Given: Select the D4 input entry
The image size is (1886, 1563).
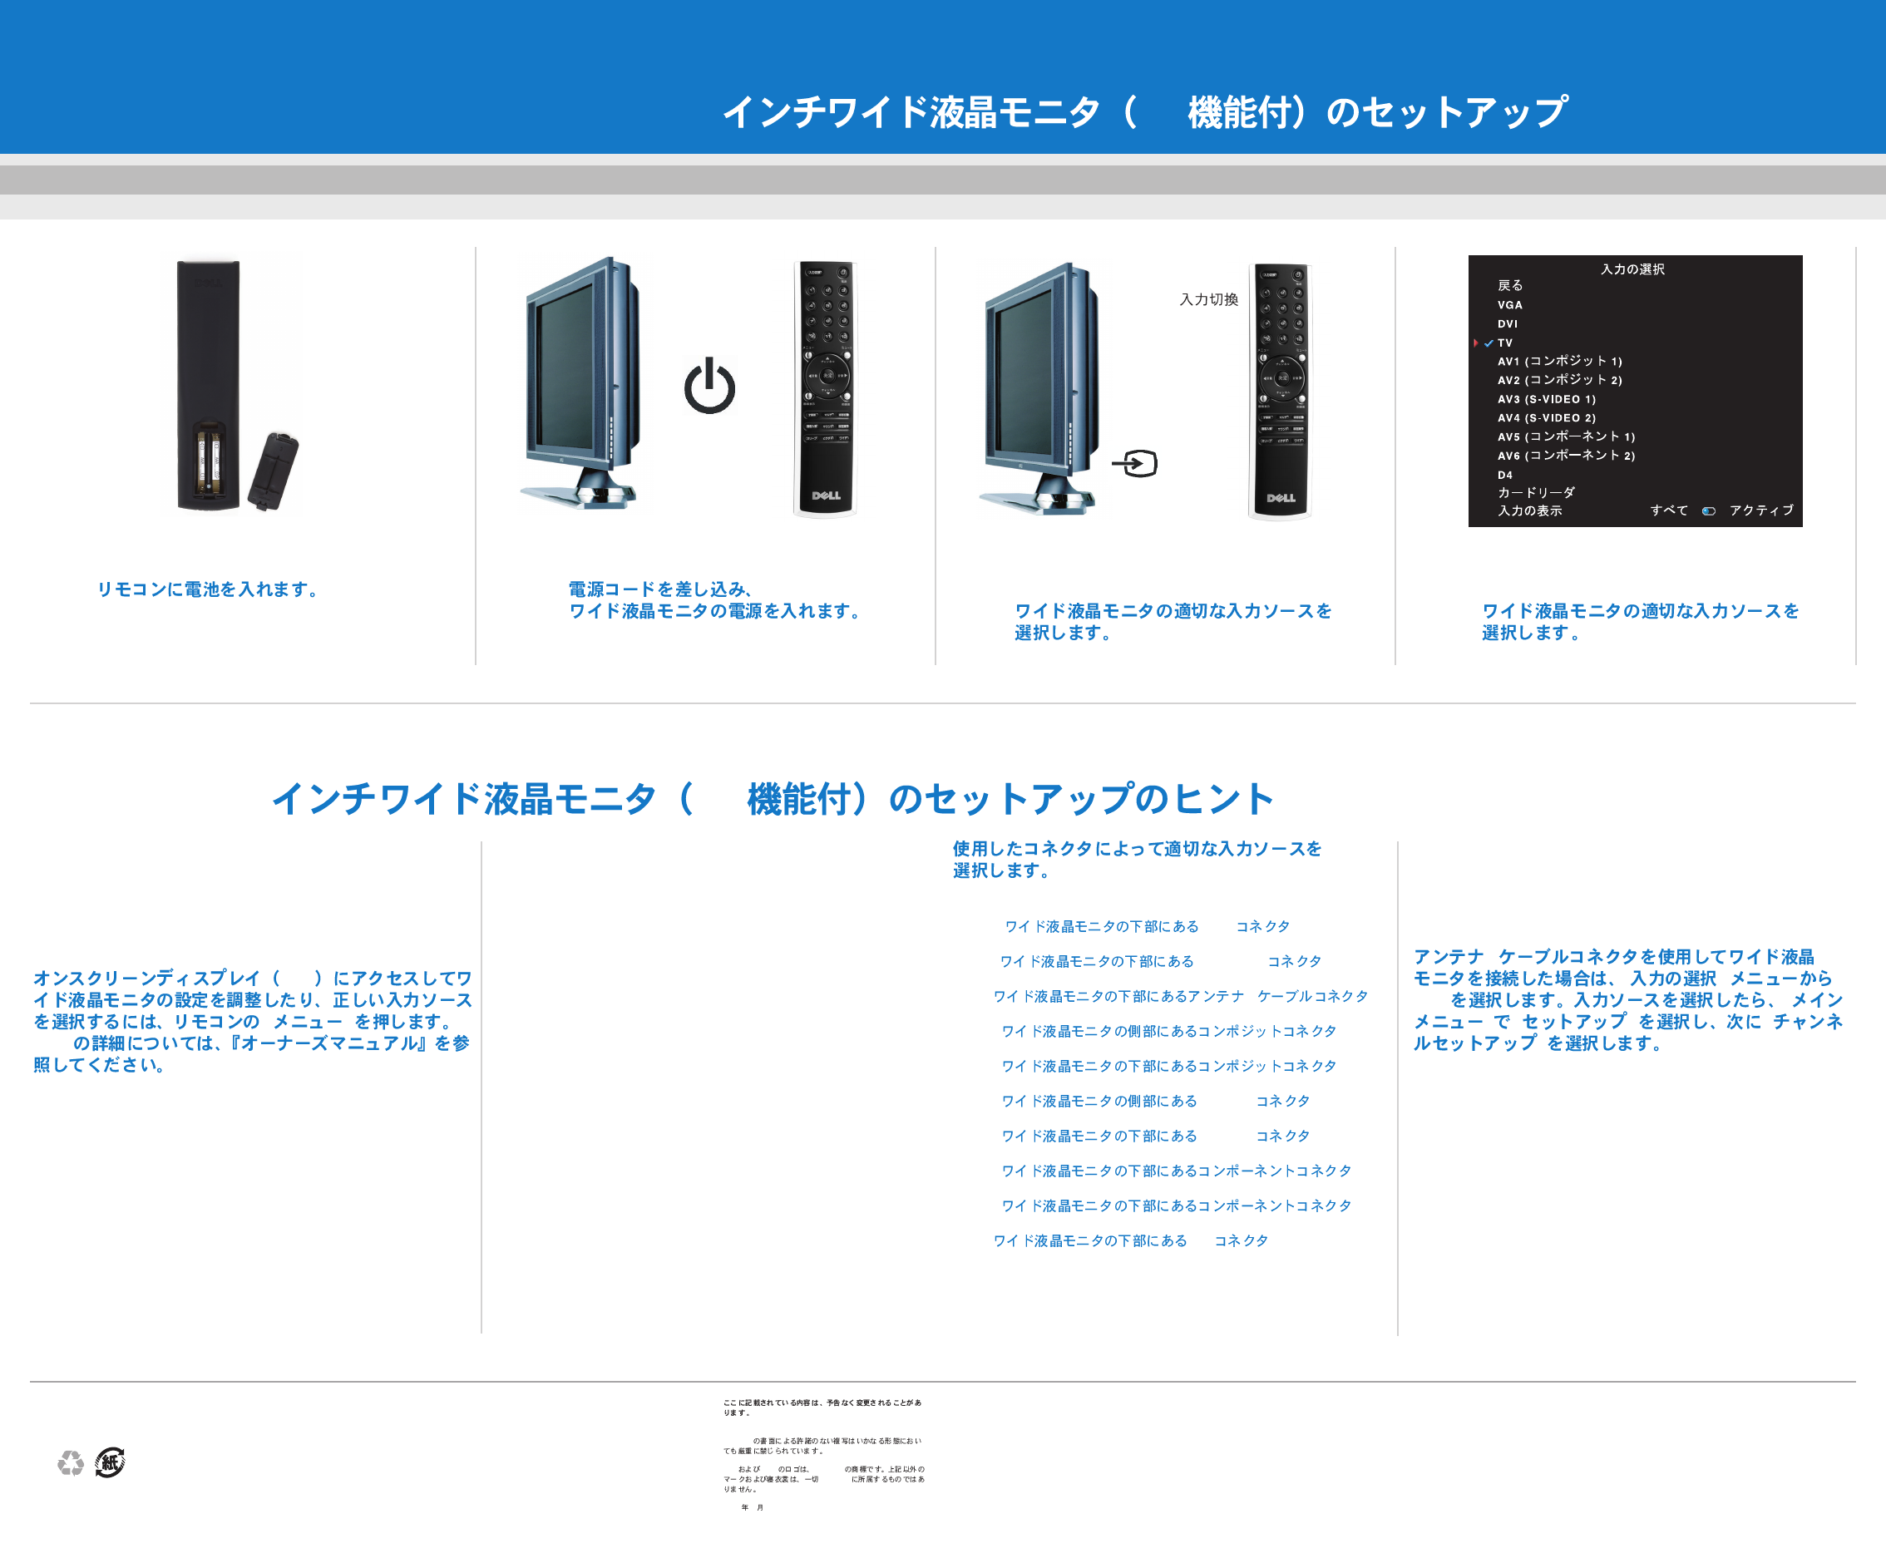Looking at the screenshot, I should coord(1504,475).
